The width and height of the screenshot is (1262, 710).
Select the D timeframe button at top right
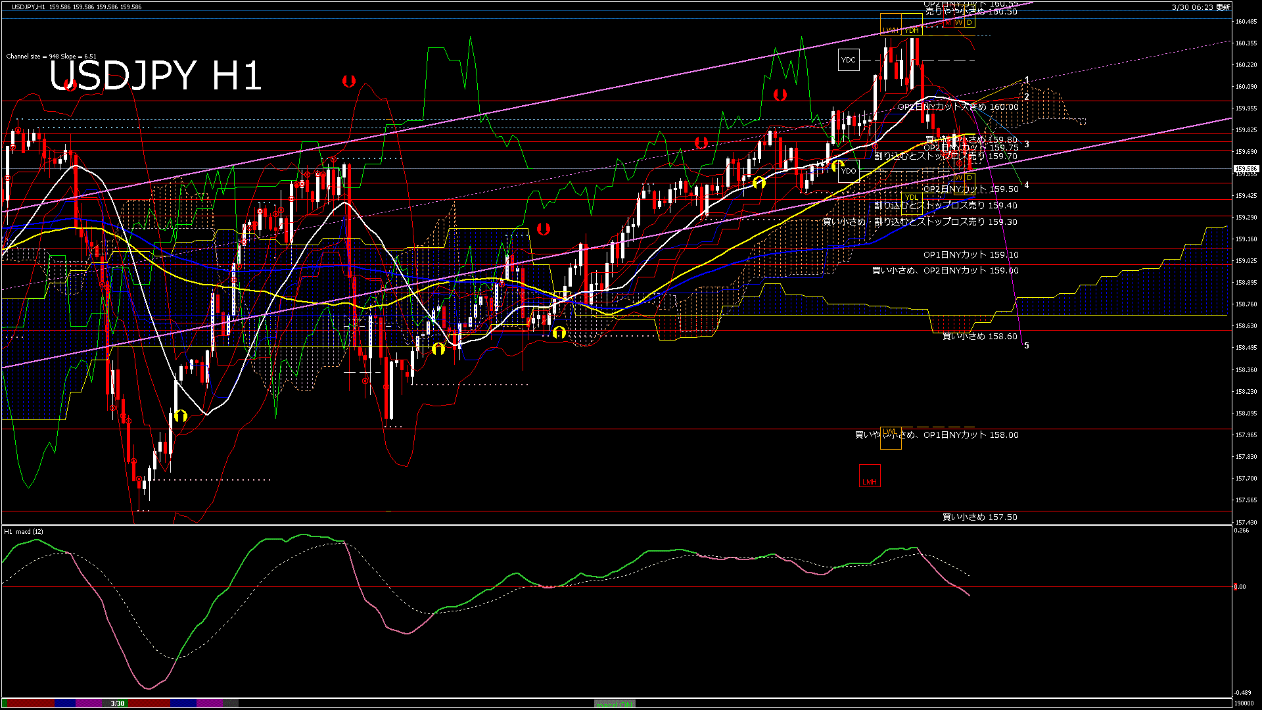(x=969, y=23)
